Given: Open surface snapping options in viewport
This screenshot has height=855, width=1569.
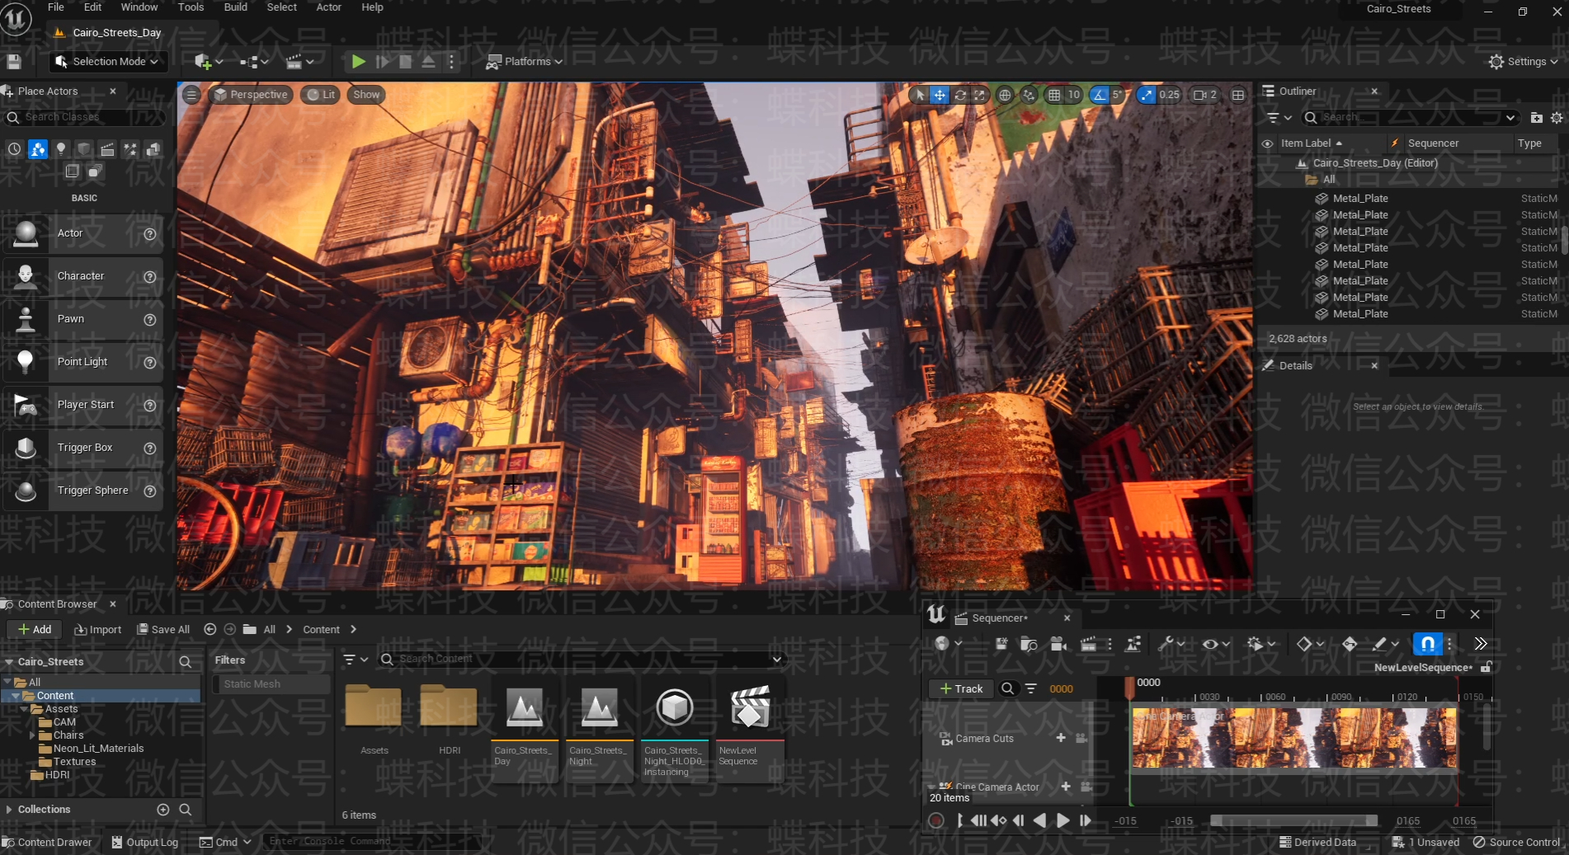Looking at the screenshot, I should point(1029,95).
